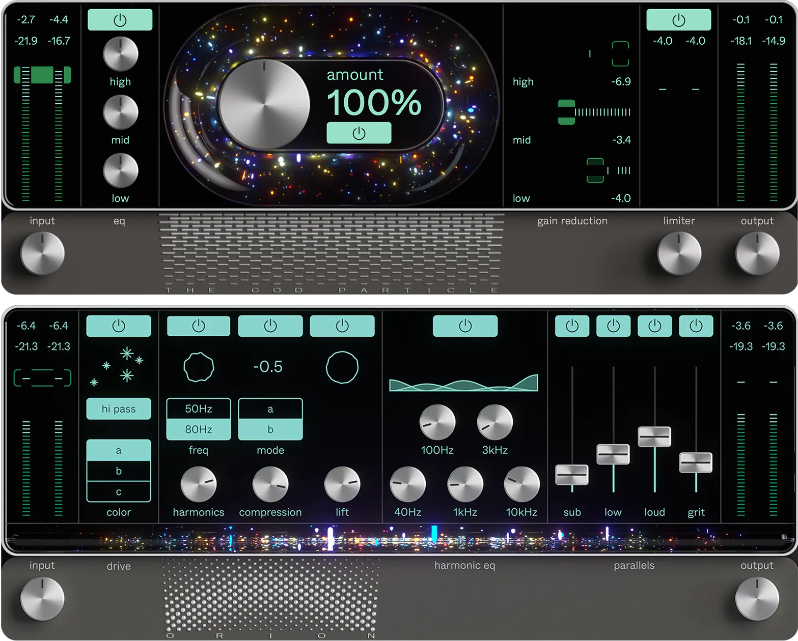Click the loud parallel power icon
Screen dimensions: 798x641
pos(654,326)
